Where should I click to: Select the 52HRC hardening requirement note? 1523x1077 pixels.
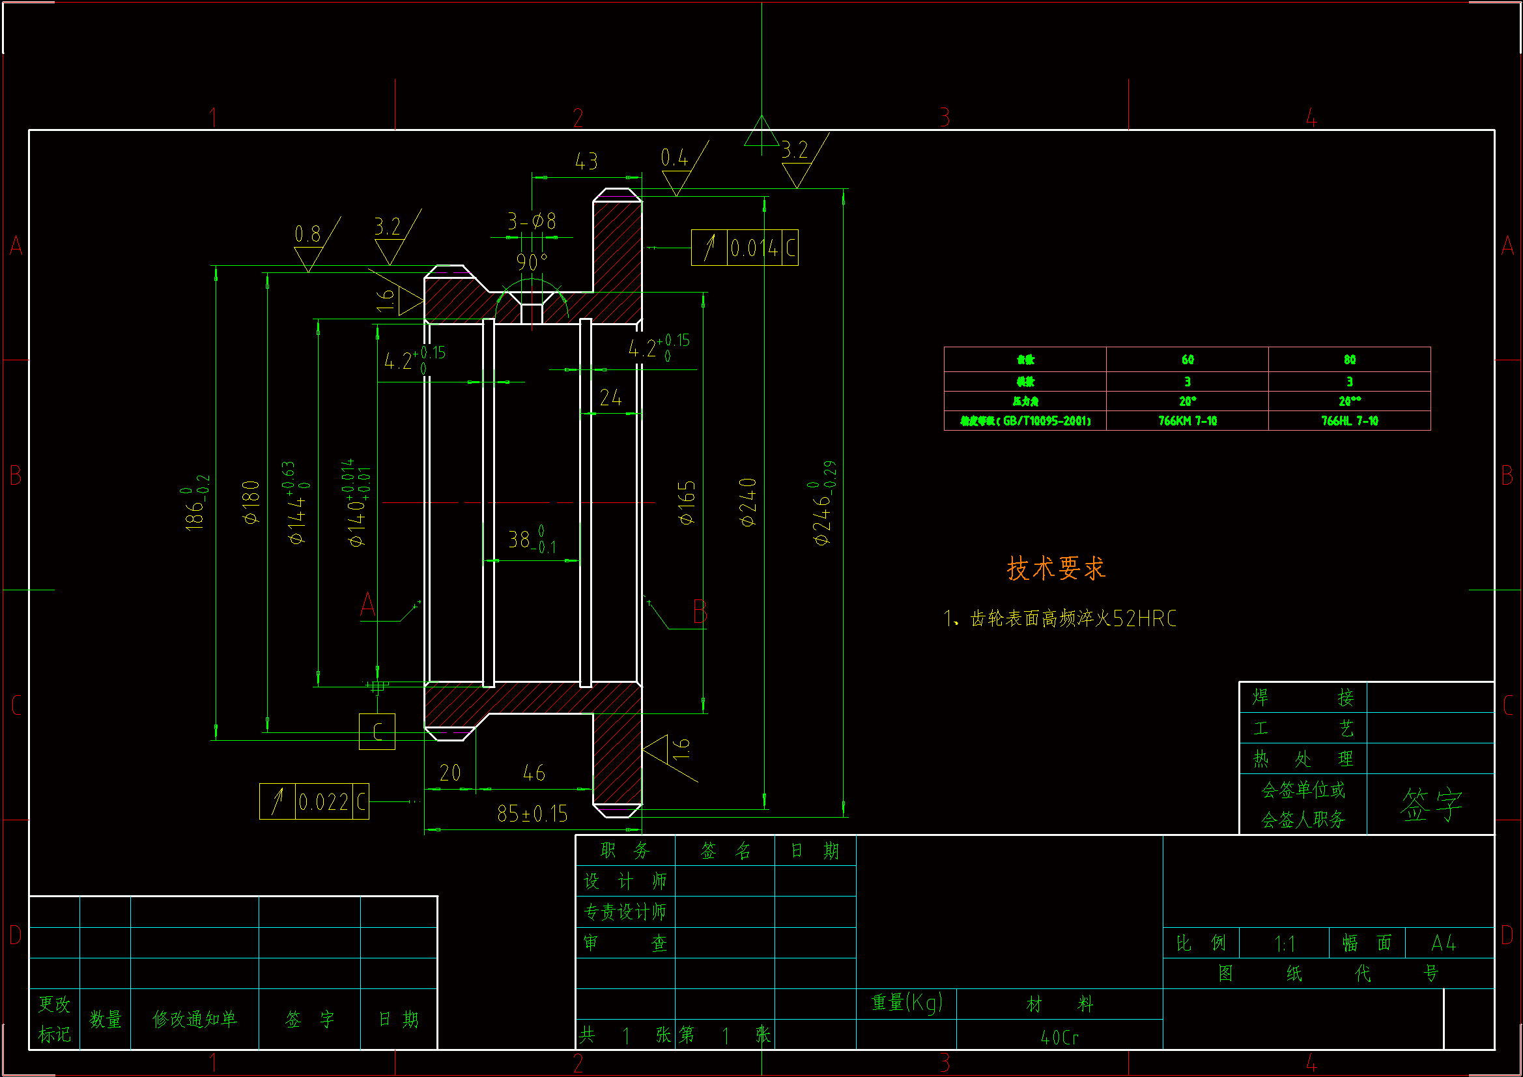(x=1059, y=618)
